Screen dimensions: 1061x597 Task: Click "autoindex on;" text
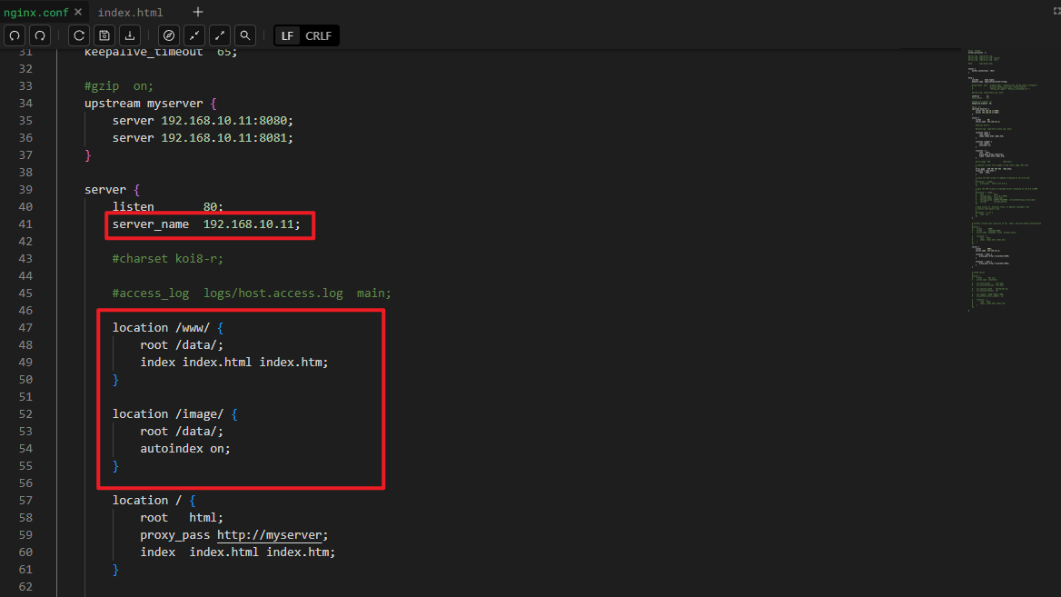tap(184, 448)
